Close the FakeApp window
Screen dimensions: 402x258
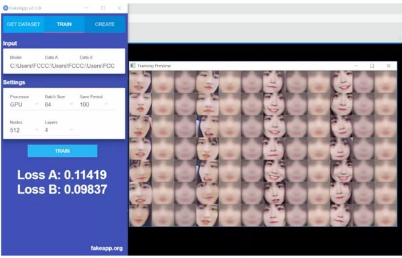coord(119,8)
